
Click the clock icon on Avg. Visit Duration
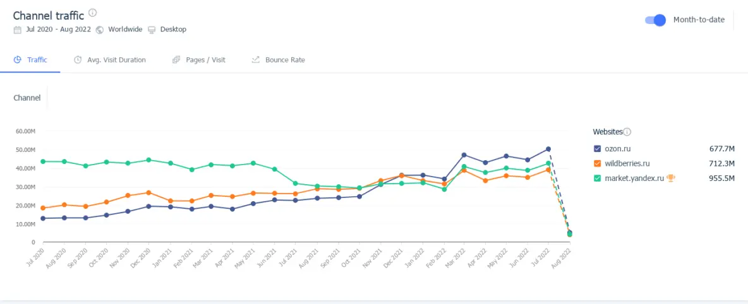pos(78,60)
